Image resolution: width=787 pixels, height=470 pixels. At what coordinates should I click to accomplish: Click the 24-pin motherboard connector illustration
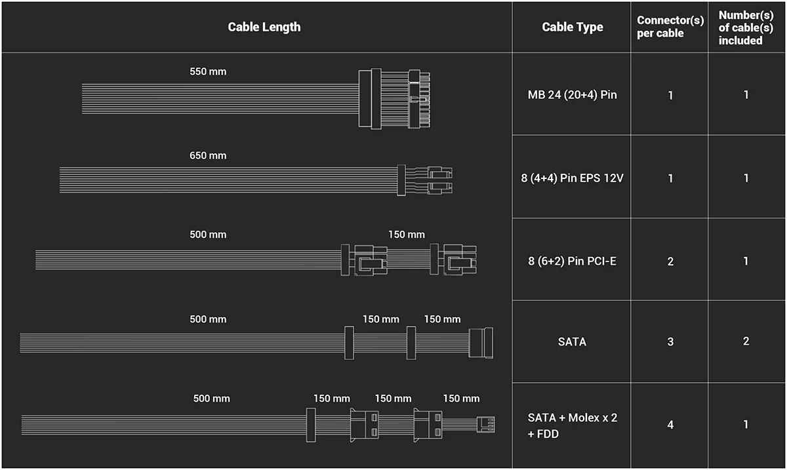point(393,98)
